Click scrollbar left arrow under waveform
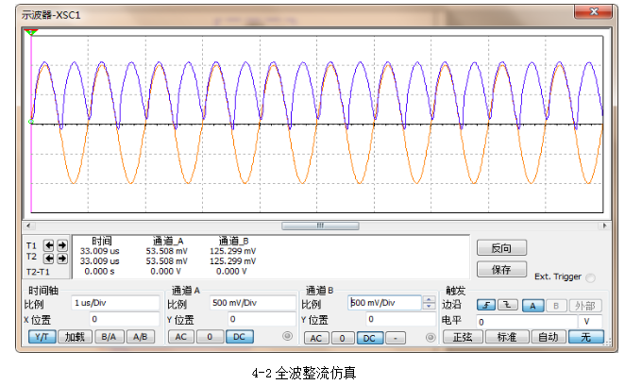This screenshot has width=625, height=385. pyautogui.click(x=28, y=226)
